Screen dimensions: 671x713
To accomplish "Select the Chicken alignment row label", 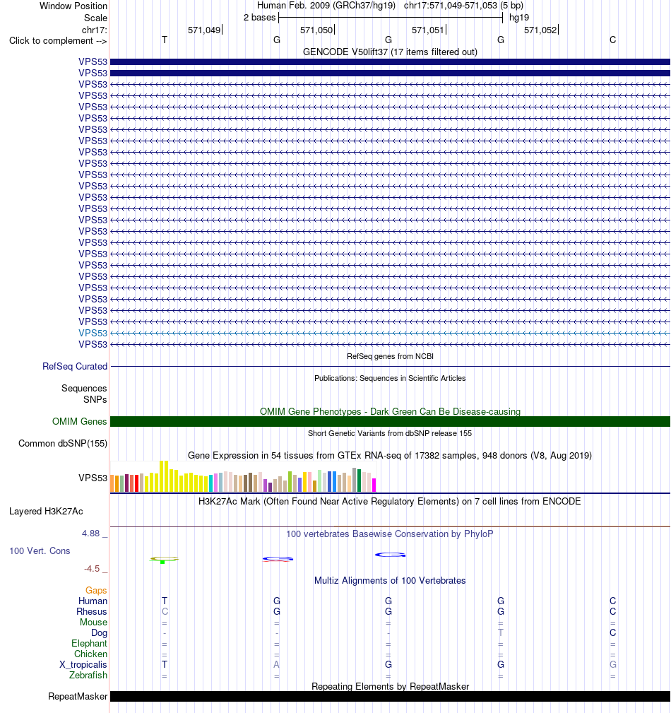I will [90, 654].
